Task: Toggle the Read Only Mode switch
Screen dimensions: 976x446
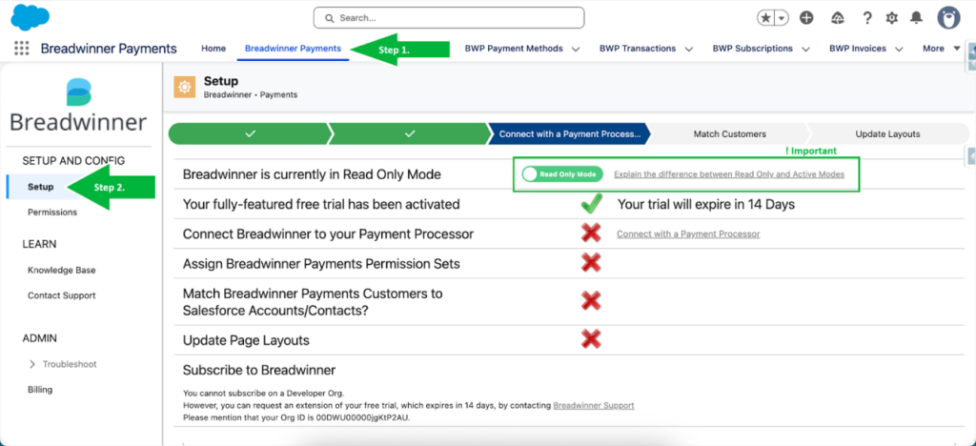Action: [562, 174]
